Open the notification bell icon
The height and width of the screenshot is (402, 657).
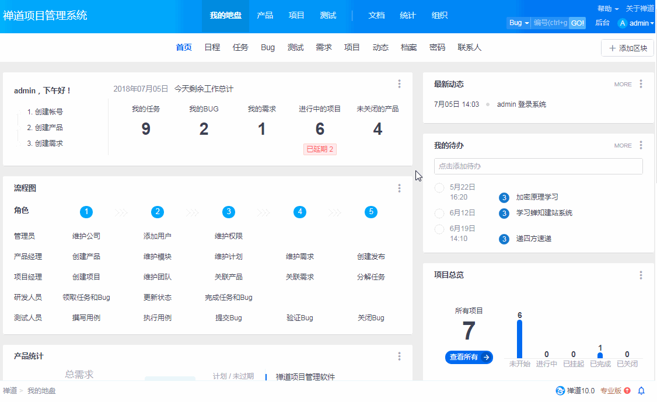(x=641, y=391)
